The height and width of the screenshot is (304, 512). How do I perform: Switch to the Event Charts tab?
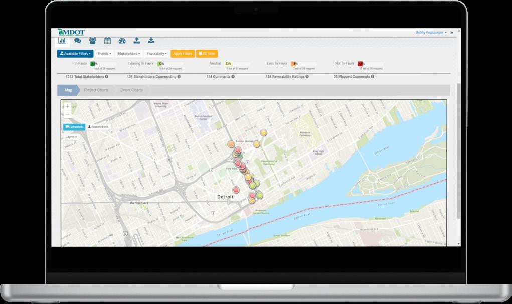click(131, 90)
